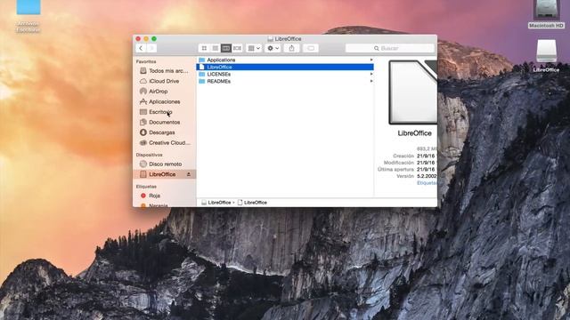Open Creative Cloud in the sidebar
The width and height of the screenshot is (570, 320).
tap(164, 143)
